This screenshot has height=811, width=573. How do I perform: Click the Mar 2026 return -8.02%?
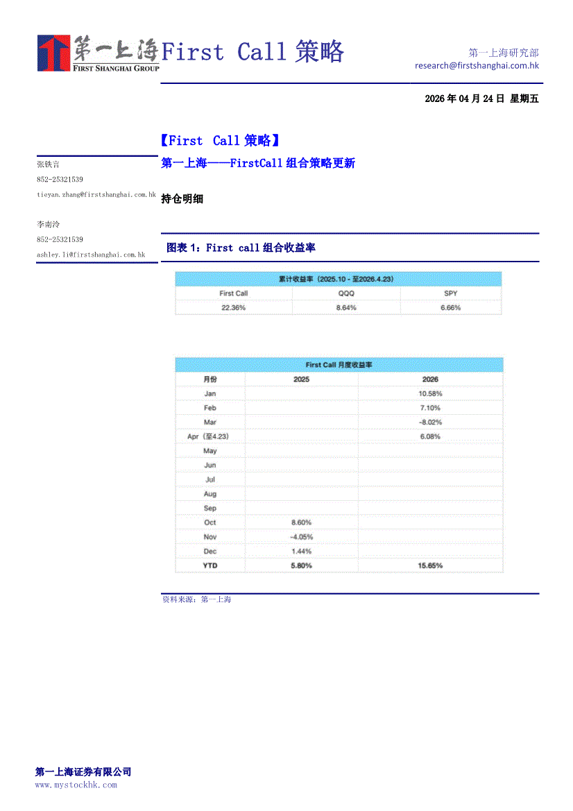pyautogui.click(x=430, y=422)
